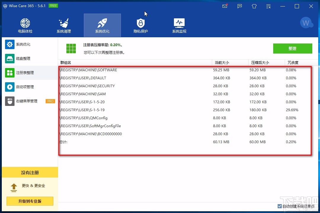Click the 您可以下次再整理注册表 message
Image resolution: width=320 pixels, height=213 pixels.
point(104,53)
